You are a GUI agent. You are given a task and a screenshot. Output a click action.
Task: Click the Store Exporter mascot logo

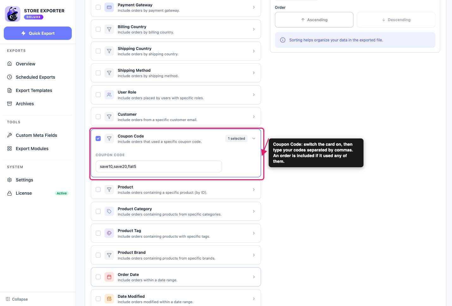(x=13, y=14)
